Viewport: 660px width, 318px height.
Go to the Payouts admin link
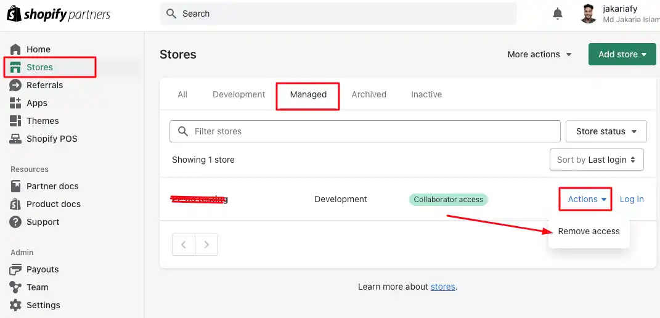43,269
